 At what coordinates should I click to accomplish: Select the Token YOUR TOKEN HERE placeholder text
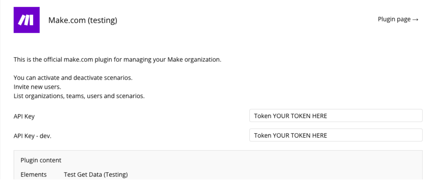click(290, 116)
